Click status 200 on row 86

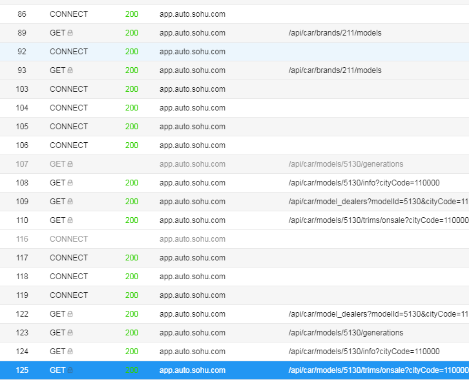click(132, 14)
